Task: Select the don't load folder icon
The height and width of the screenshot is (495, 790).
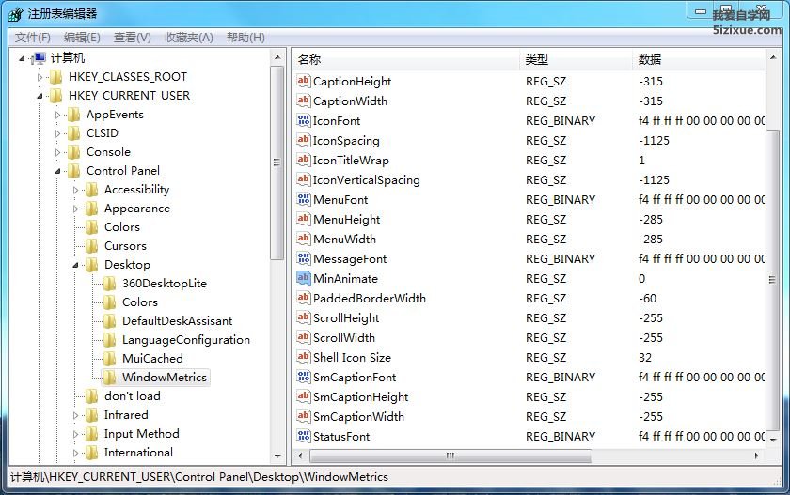Action: click(92, 396)
